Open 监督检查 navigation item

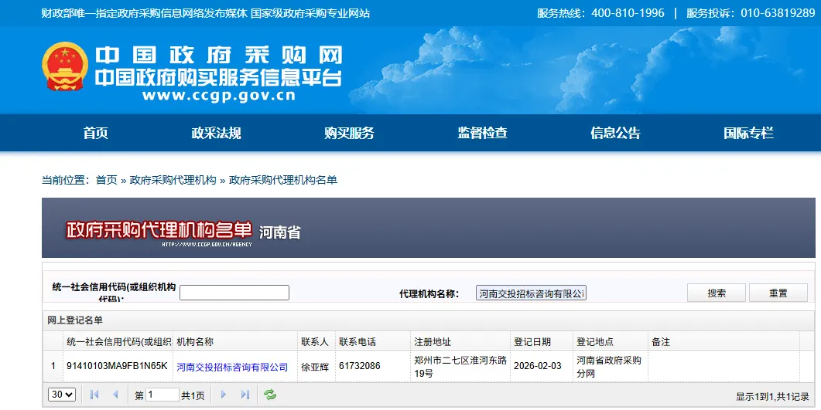coord(482,133)
